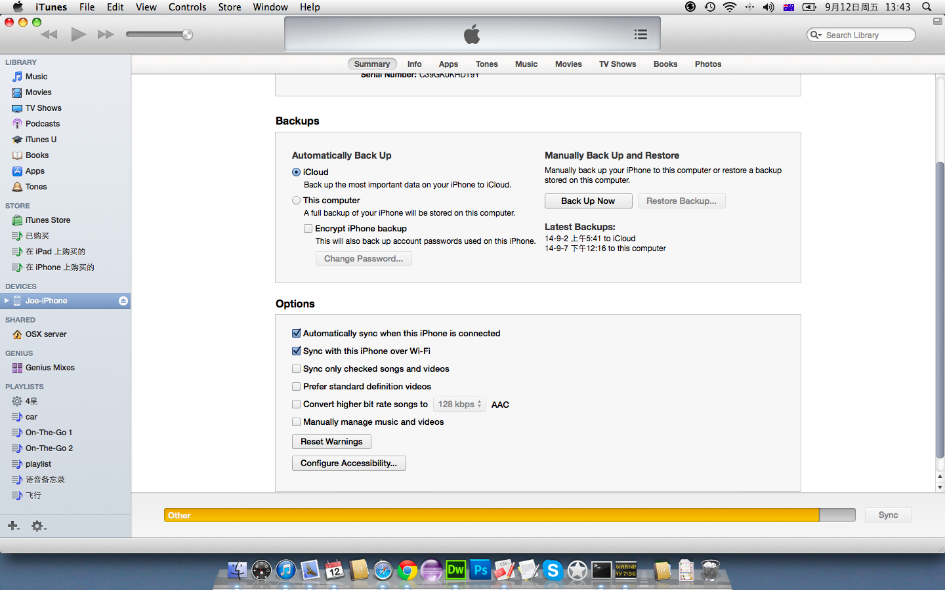The height and width of the screenshot is (590, 945).
Task: Expand the Joe-iPhone device tree
Action: pos(7,301)
